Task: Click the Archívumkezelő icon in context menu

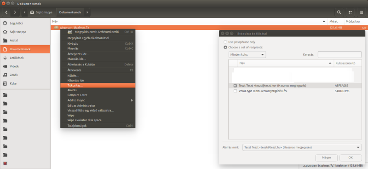Action: pos(70,32)
